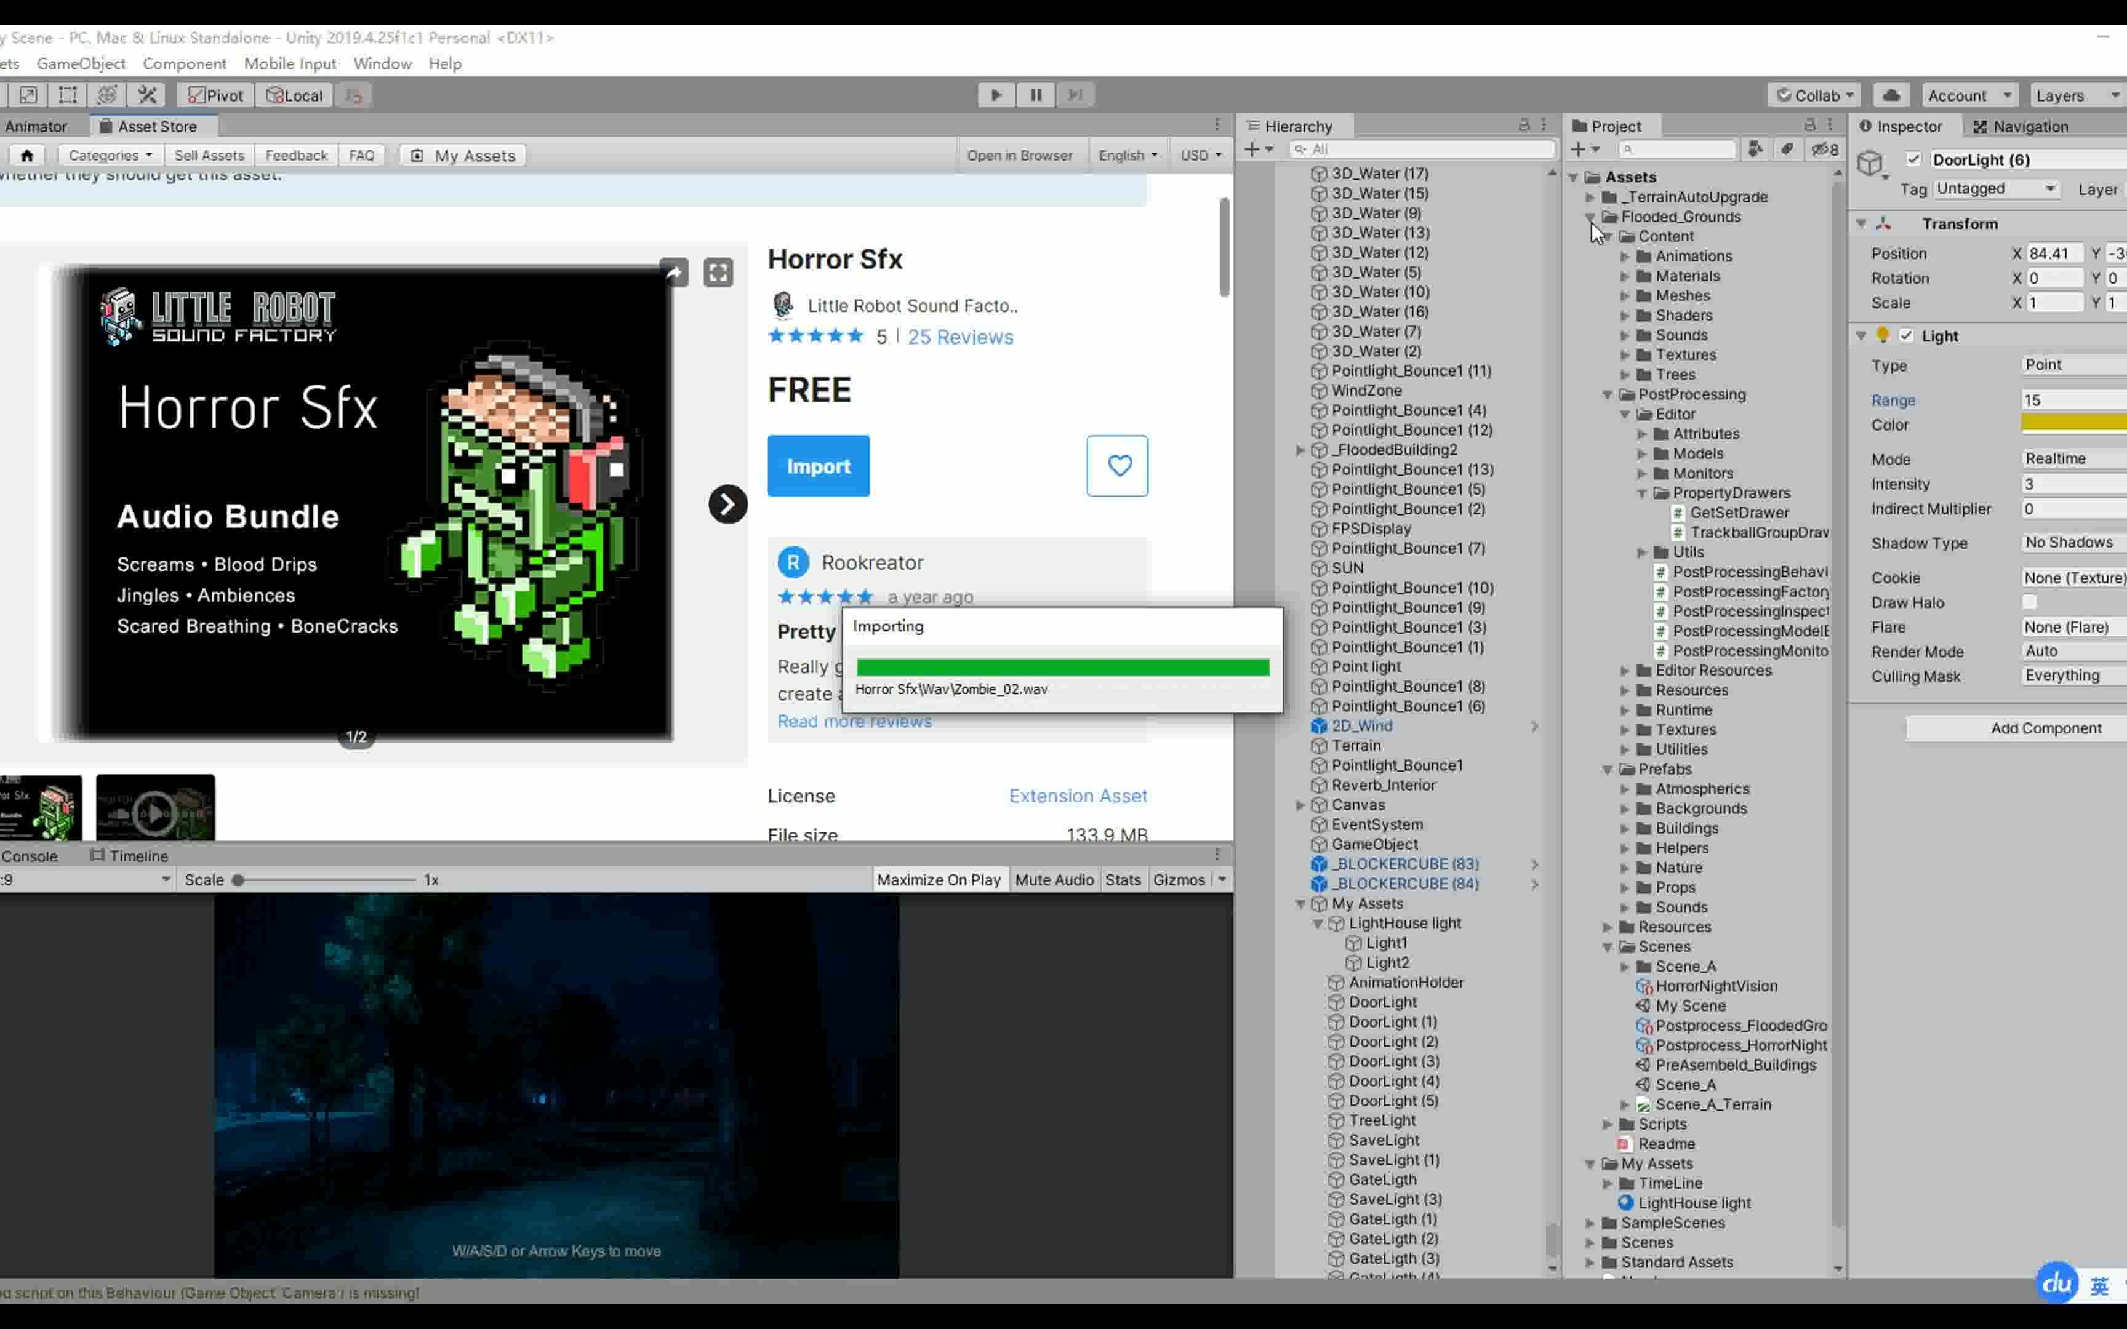
Task: Open the Shadow Type dropdown set to No Shadows
Action: 2071,542
